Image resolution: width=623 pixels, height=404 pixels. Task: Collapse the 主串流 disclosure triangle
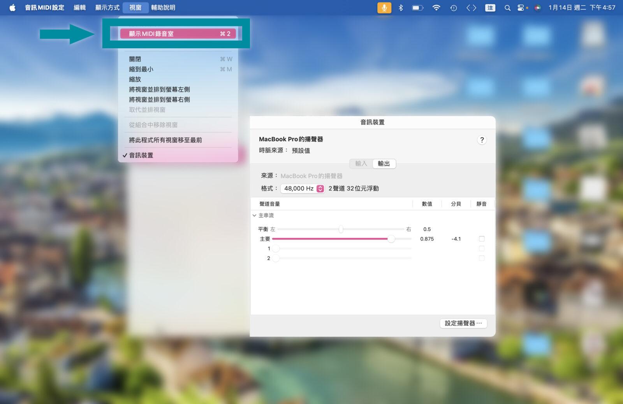point(254,215)
